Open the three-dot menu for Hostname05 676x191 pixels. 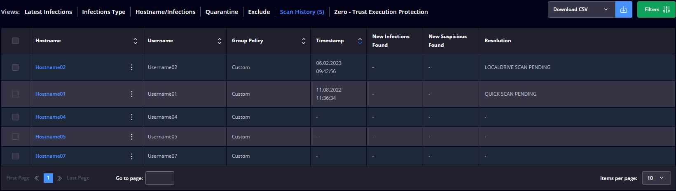tap(131, 137)
